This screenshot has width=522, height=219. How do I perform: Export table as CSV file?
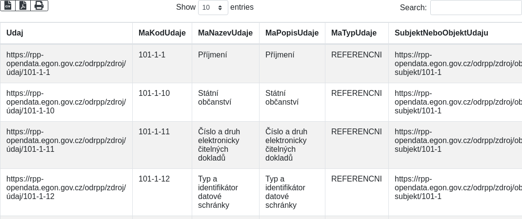tap(8, 6)
